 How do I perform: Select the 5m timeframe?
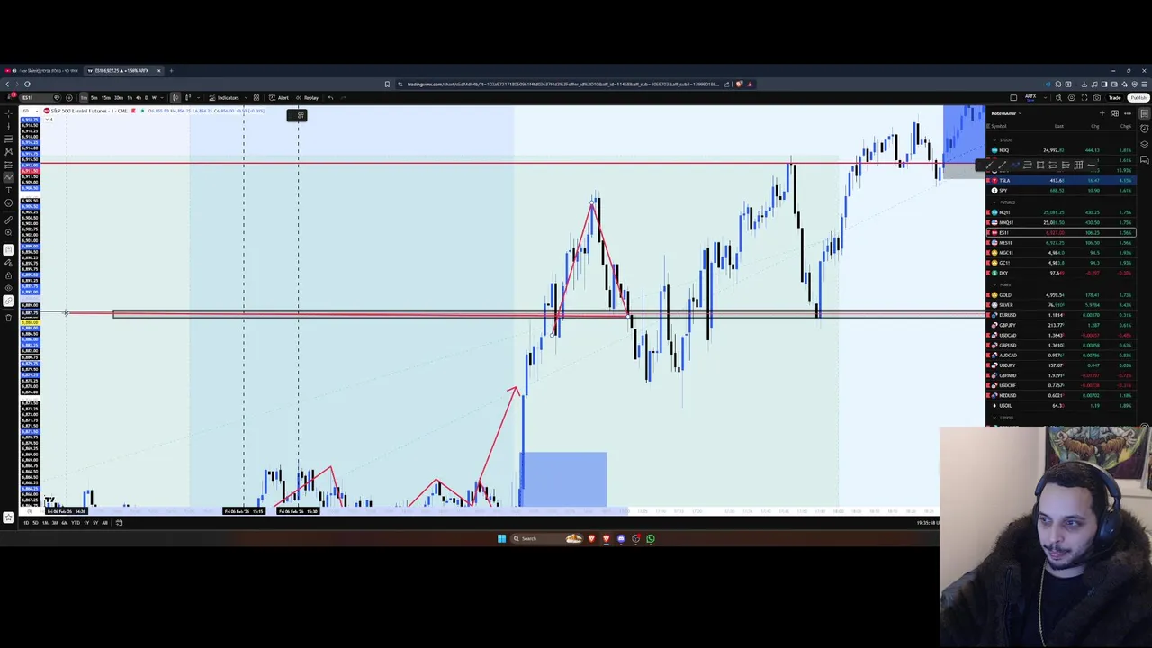(x=94, y=98)
